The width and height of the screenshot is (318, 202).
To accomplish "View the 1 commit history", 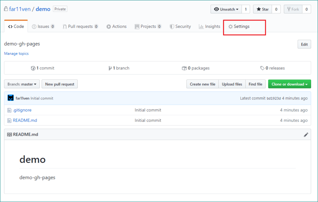I will [x=43, y=68].
